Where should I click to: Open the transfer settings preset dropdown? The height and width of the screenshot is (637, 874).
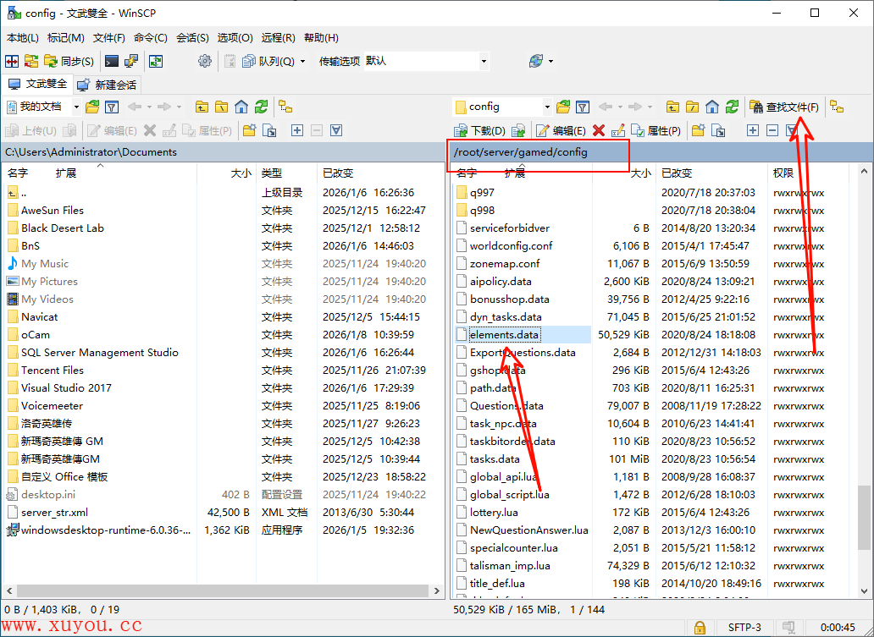pos(484,61)
